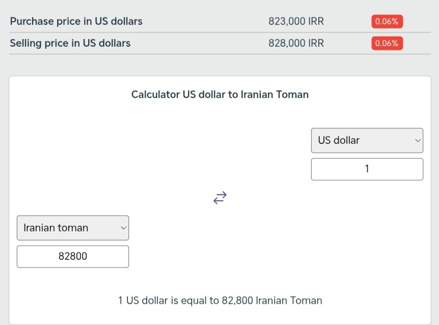Click the Selling price in US dollars row
The width and height of the screenshot is (439, 325).
(71, 43)
